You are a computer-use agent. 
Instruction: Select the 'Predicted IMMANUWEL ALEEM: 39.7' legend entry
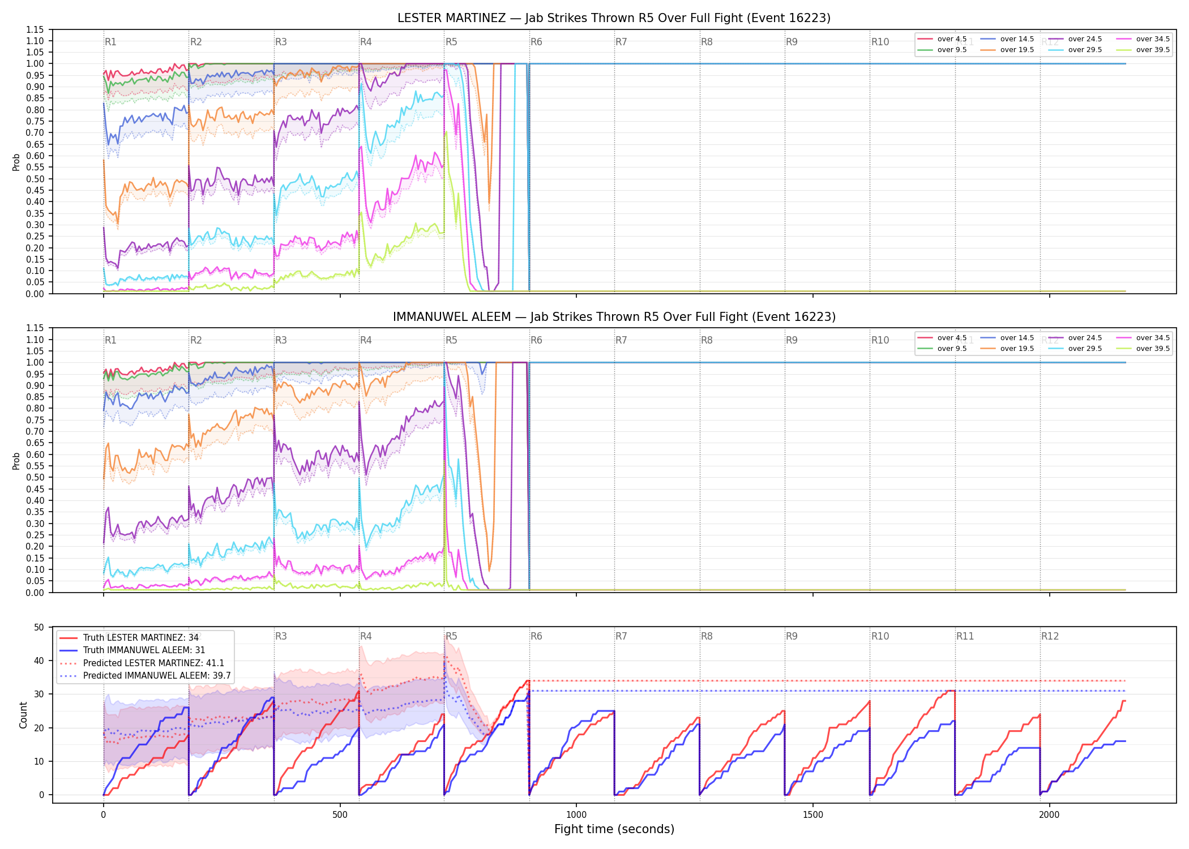(x=145, y=676)
